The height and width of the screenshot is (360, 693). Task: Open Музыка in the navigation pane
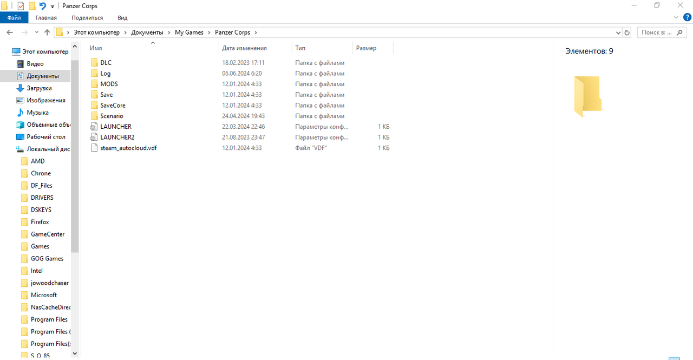click(x=37, y=113)
